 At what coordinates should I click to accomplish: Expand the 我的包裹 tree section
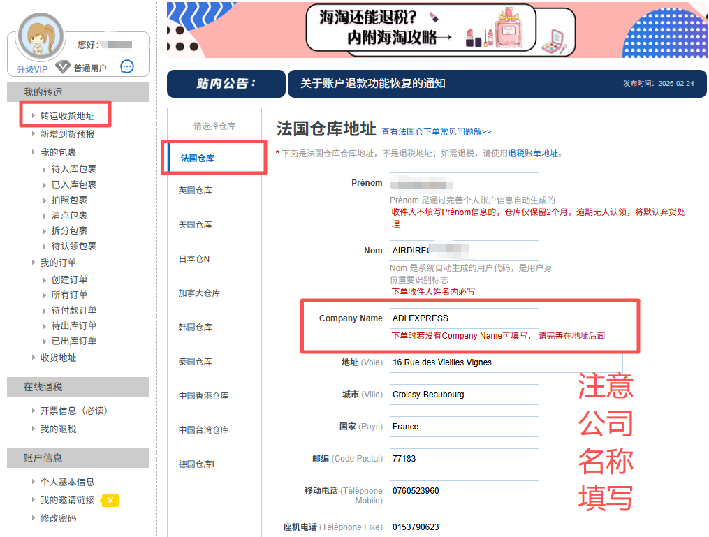point(58,152)
